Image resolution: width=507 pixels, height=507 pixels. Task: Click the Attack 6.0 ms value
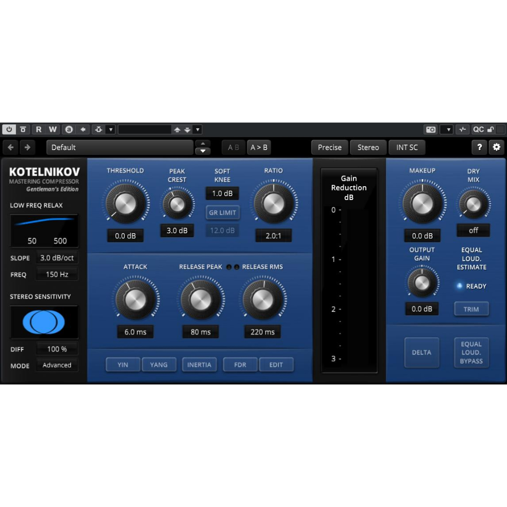pos(135,332)
